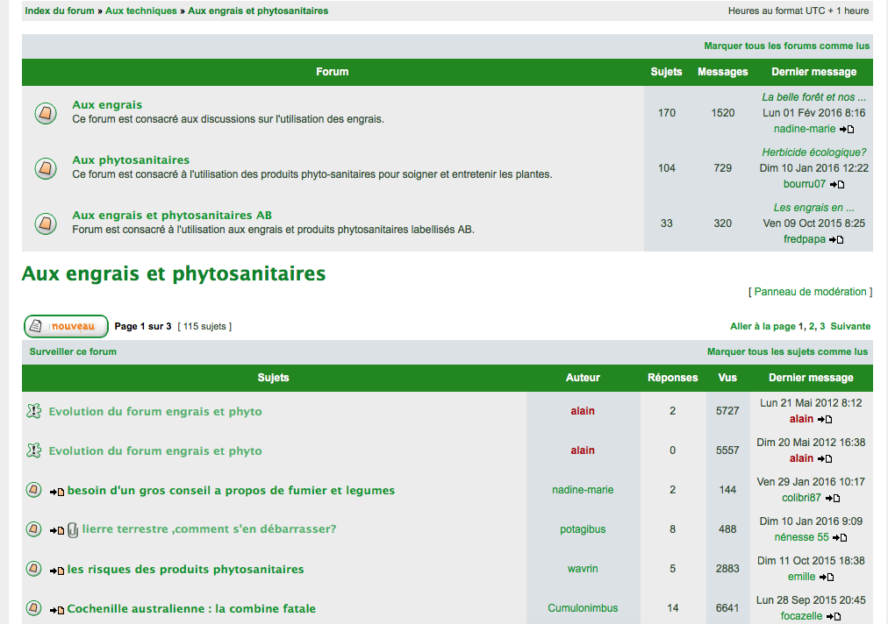Open the 'Aux engrais et phytosanitaires AB' forum

pos(172,215)
